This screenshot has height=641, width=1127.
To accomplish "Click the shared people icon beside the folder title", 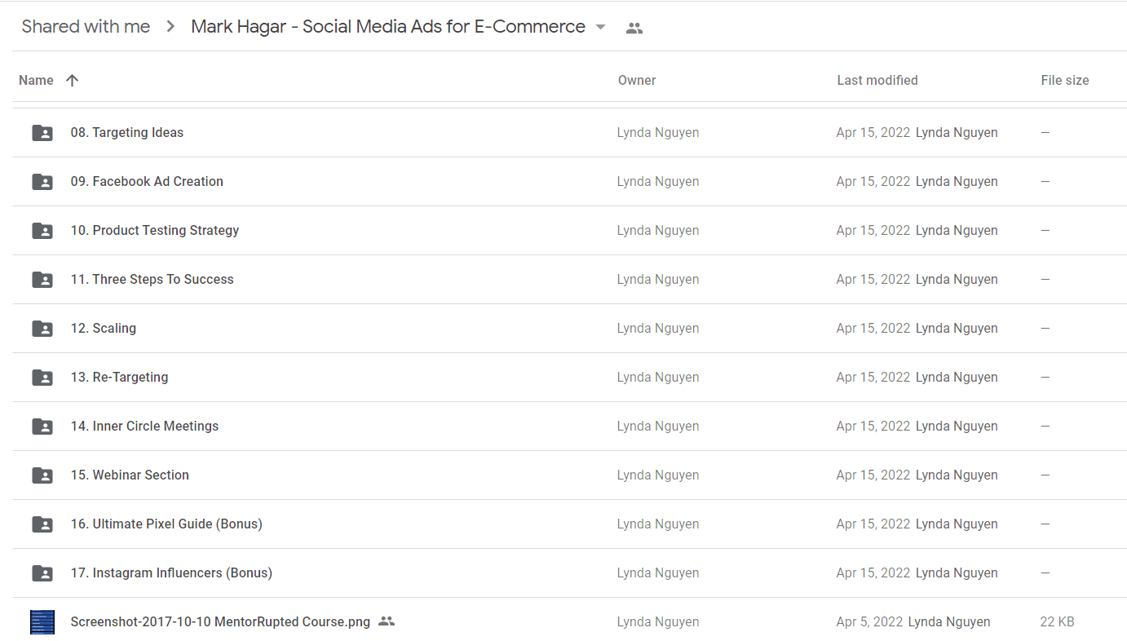I will 634,28.
